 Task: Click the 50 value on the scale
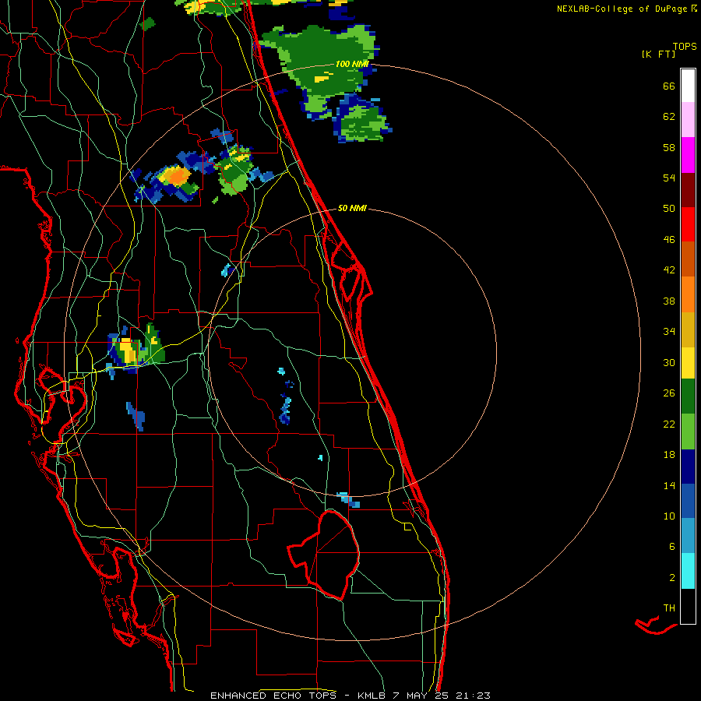click(669, 209)
